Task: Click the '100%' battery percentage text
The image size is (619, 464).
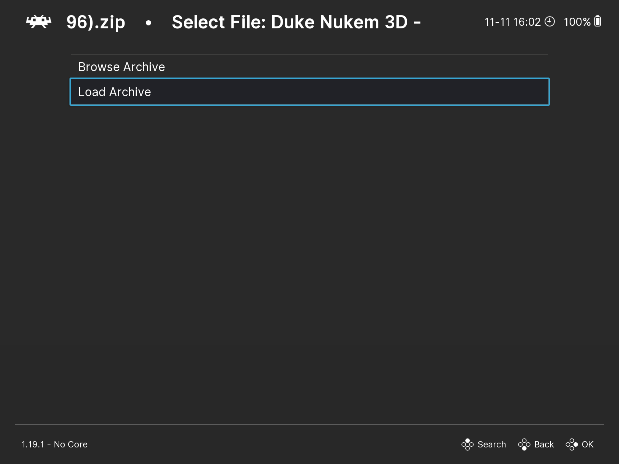Action: coord(577,22)
